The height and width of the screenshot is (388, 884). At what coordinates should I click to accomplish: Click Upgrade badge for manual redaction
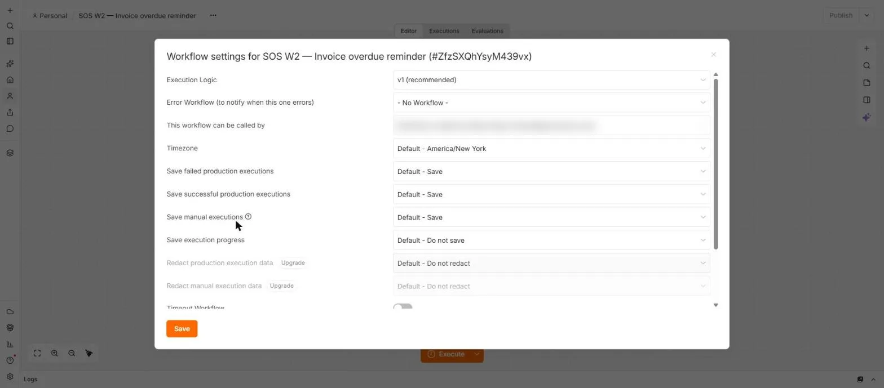pyautogui.click(x=281, y=286)
